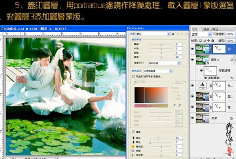Click the PSD格式.psd document title bar
Viewport: 236px width, 159px height.
(63, 29)
